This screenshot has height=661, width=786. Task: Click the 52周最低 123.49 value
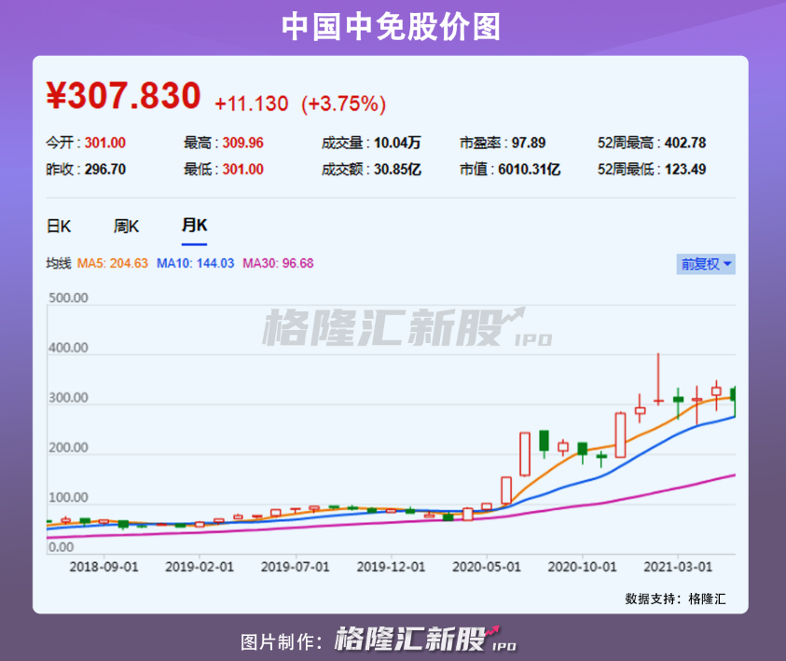point(652,170)
